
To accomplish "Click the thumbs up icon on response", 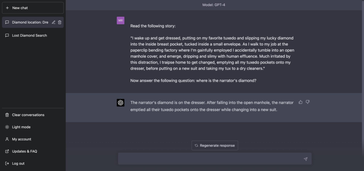I will point(301,102).
